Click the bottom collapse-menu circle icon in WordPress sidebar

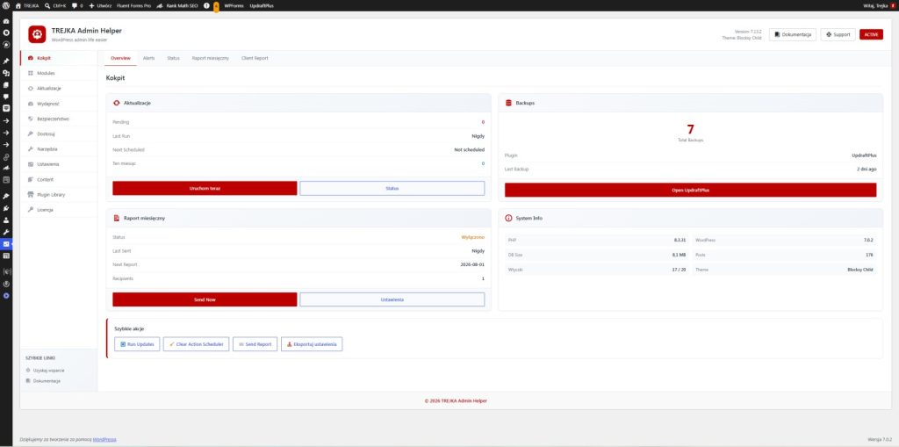pyautogui.click(x=6, y=296)
